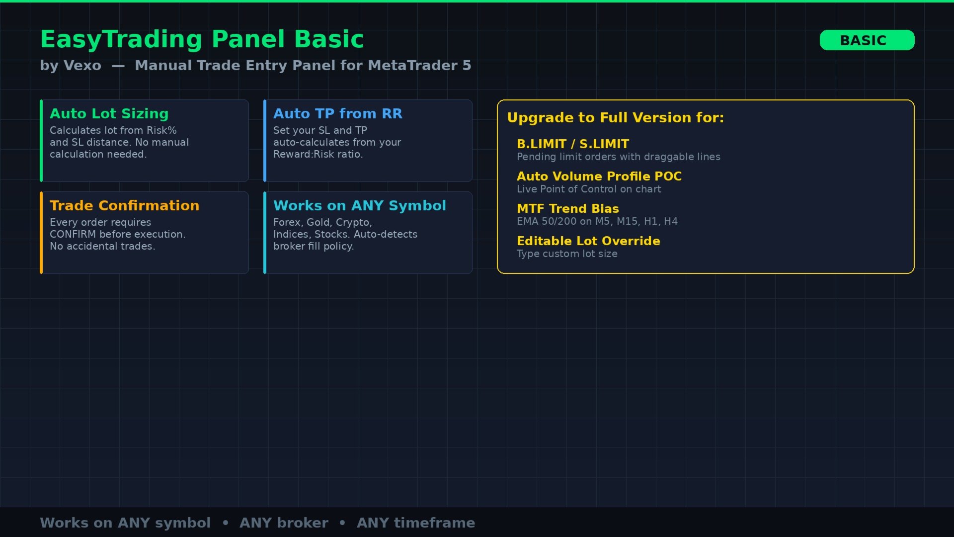Click 'EMA 50/200 on M5, M15, H1, H4' text
Viewport: 954px width, 537px height.
click(597, 222)
